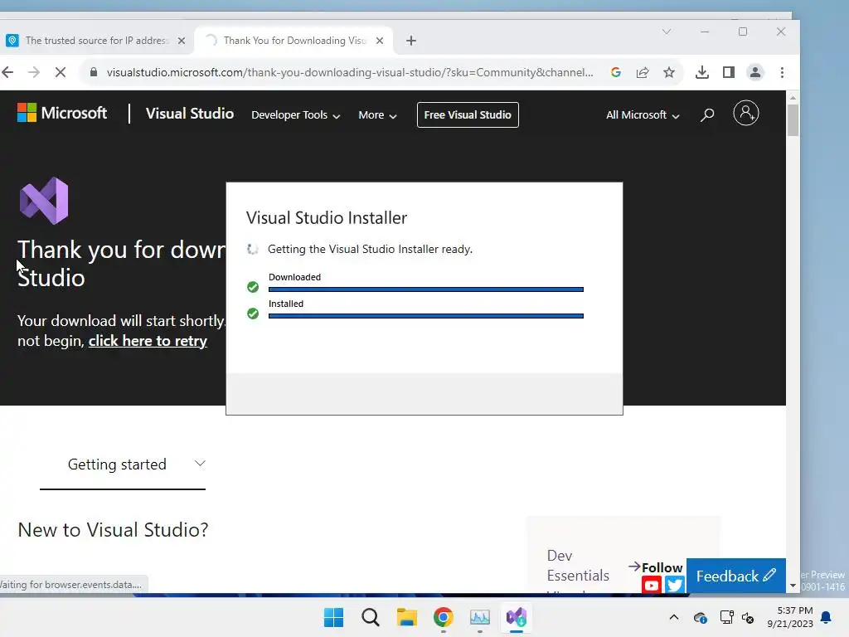Open the monitor app in taskbar
849x637 pixels.
pyautogui.click(x=480, y=617)
